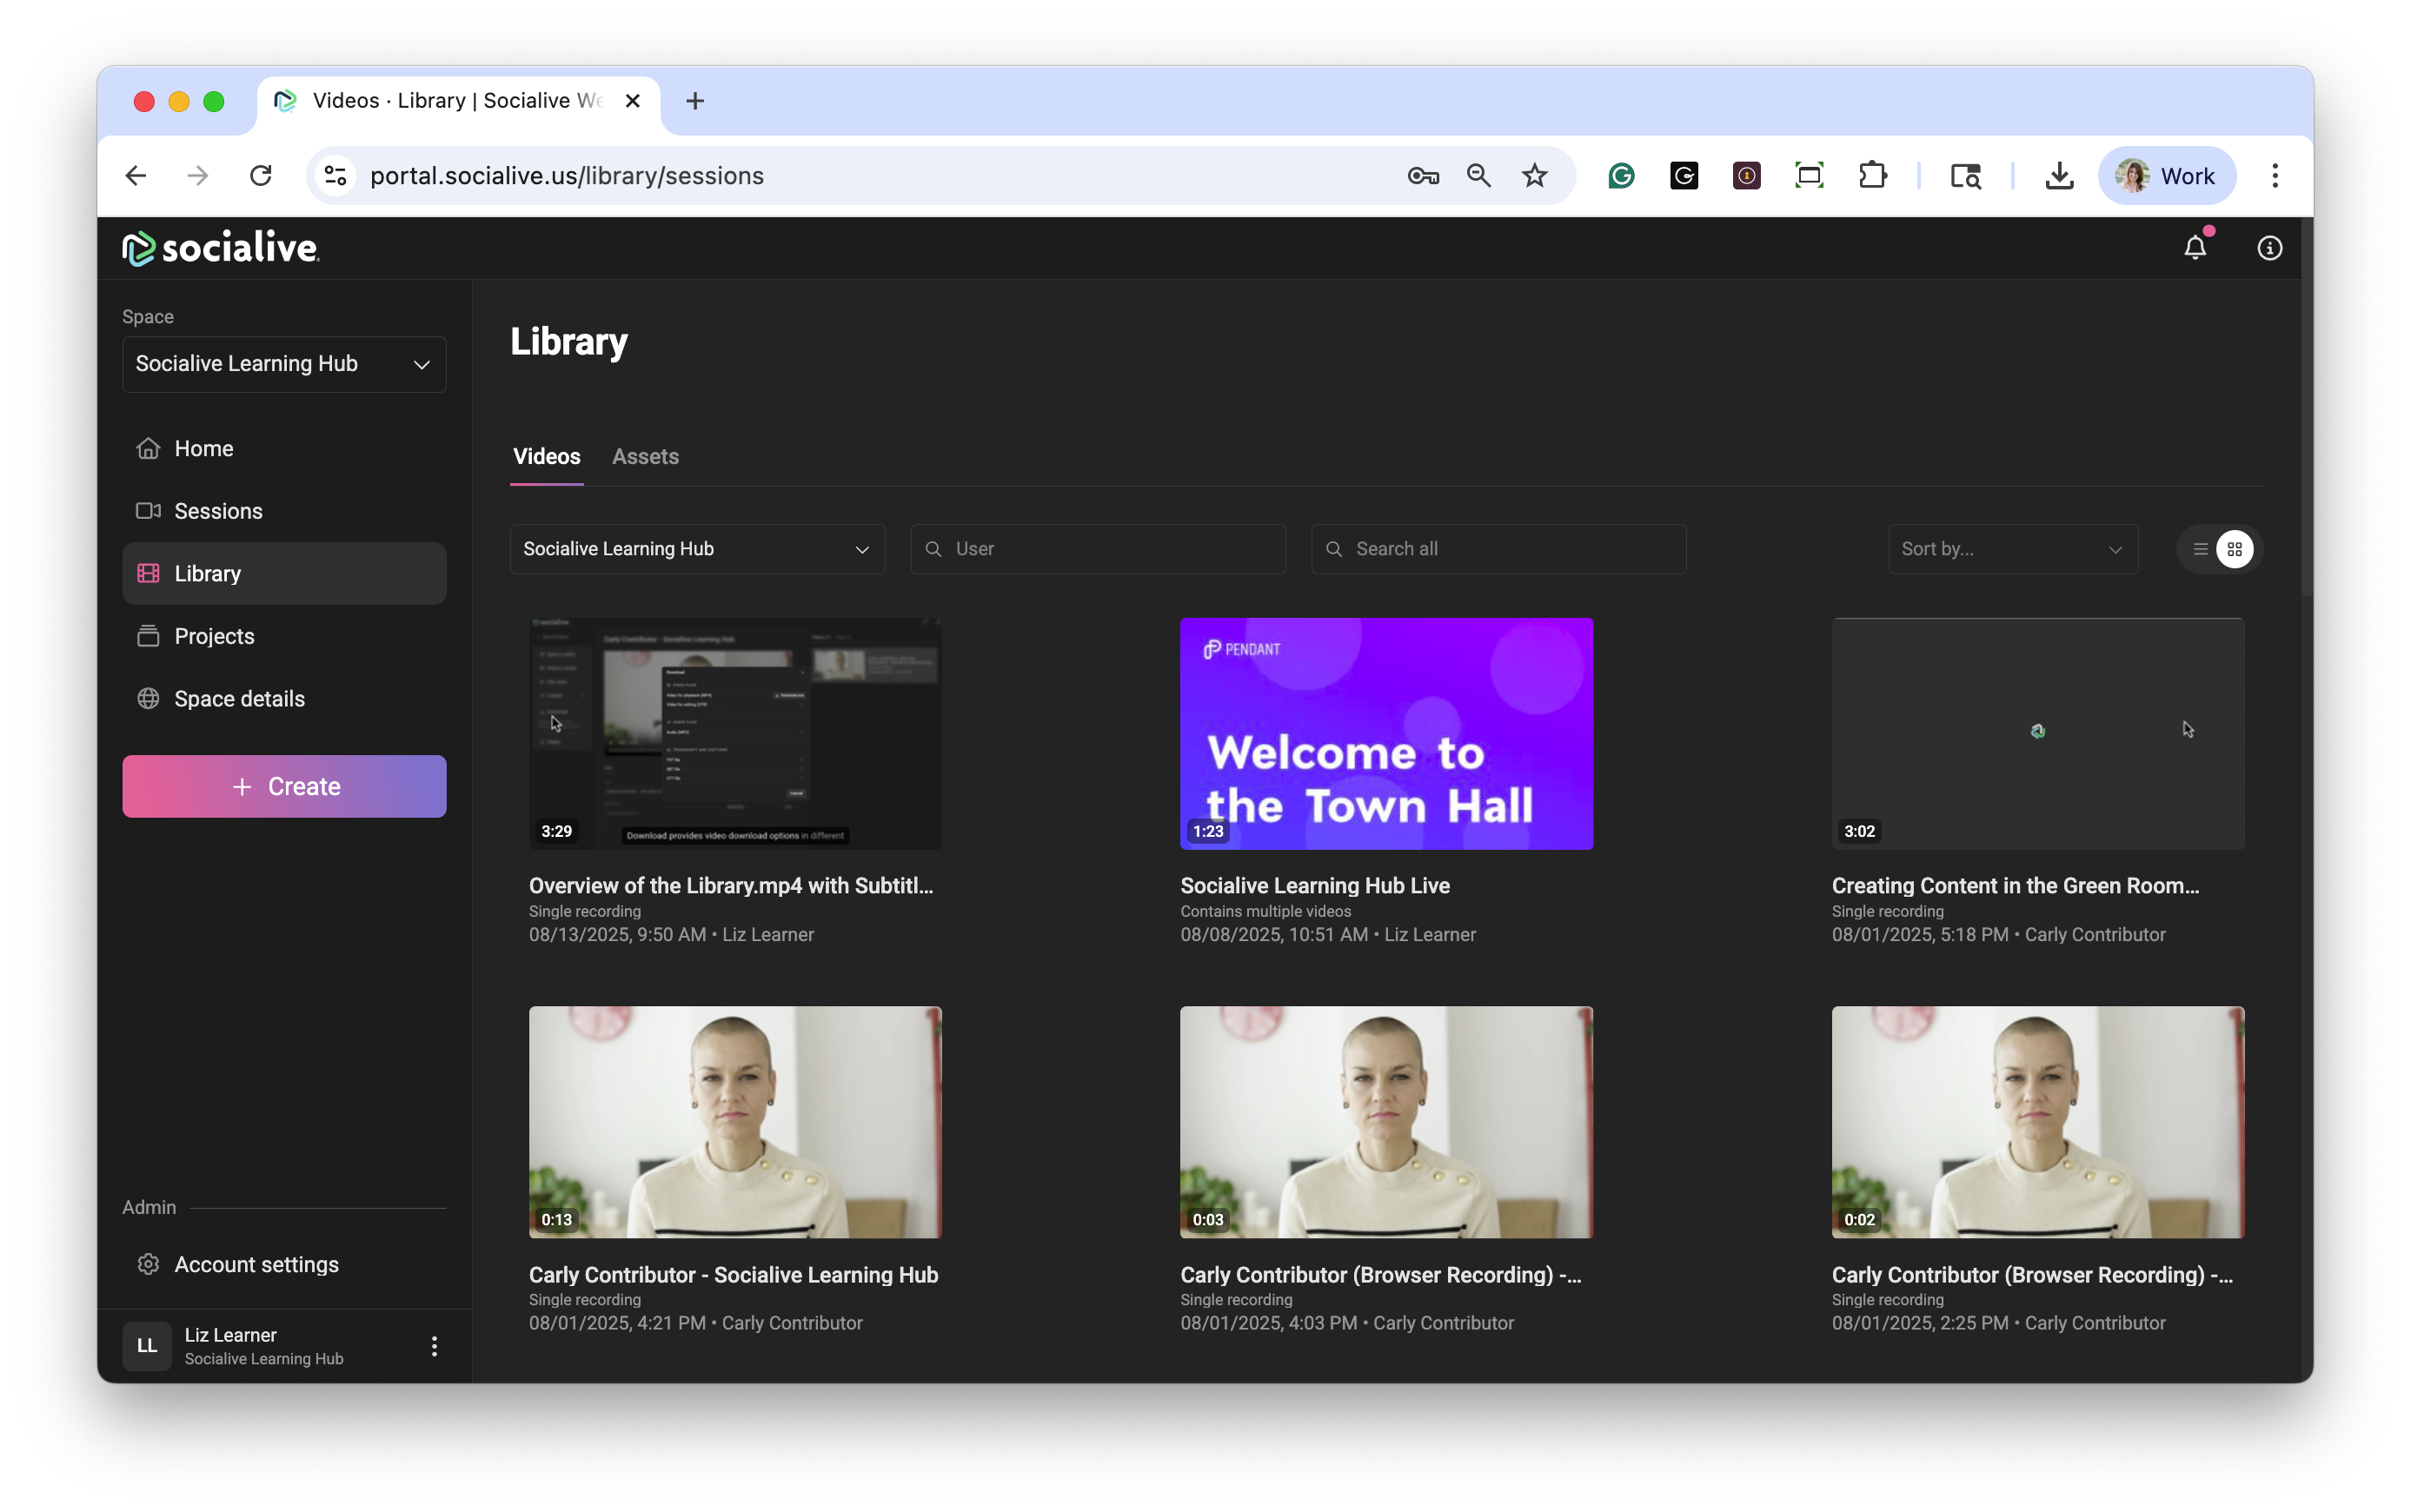Bookmark the page with the star icon
Image resolution: width=2411 pixels, height=1512 pixels.
tap(1534, 176)
